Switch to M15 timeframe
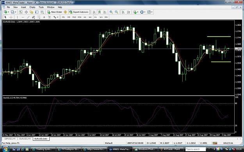The height and width of the screenshot is (152, 244). point(74,17)
